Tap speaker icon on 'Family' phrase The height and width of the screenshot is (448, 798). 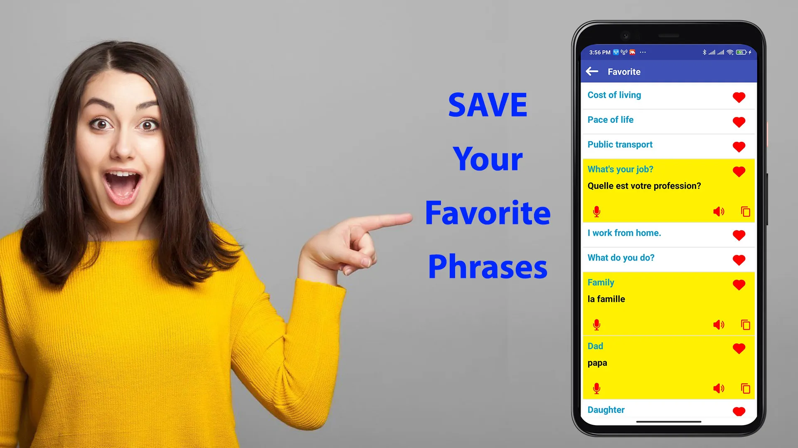[x=718, y=325]
